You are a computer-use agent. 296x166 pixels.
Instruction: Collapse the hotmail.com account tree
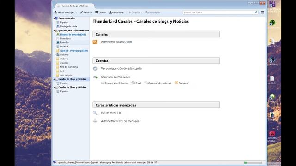pos(54,30)
